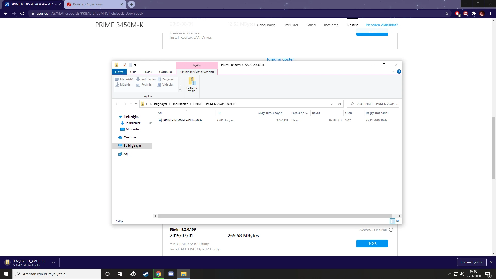Open Discord from the taskbar
The height and width of the screenshot is (279, 496).
pos(171,274)
